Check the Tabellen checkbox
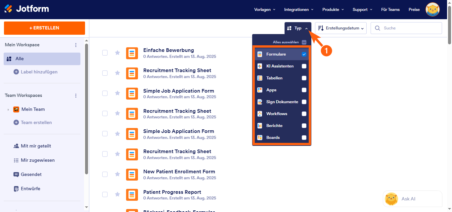The height and width of the screenshot is (212, 452). tap(304, 78)
